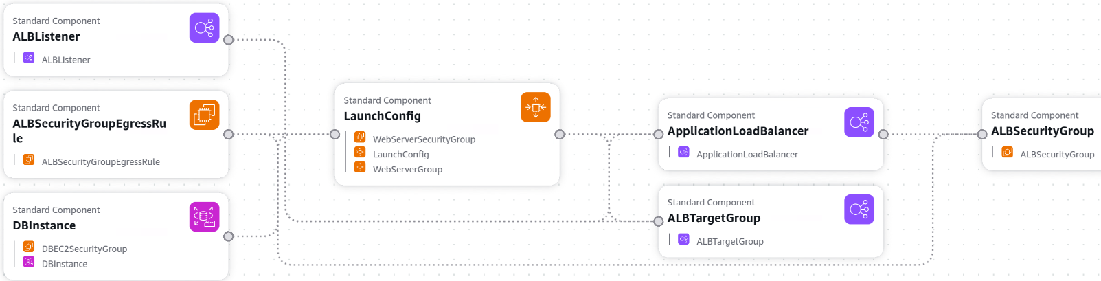1101x281 pixels.
Task: Click 'Standard Component' text on ALBTargetGroup card
Action: tap(711, 203)
